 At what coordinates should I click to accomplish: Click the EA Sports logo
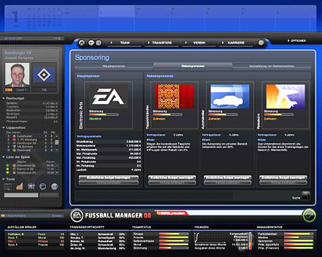coord(77,215)
